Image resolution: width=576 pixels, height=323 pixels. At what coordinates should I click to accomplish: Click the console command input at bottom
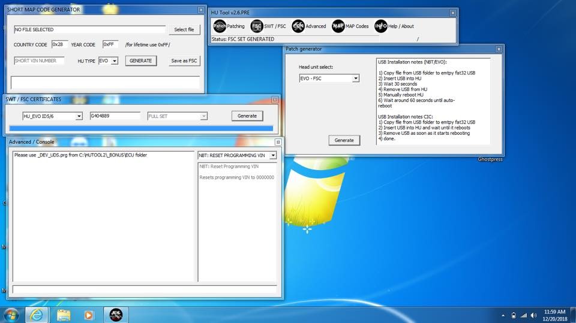tap(145, 289)
